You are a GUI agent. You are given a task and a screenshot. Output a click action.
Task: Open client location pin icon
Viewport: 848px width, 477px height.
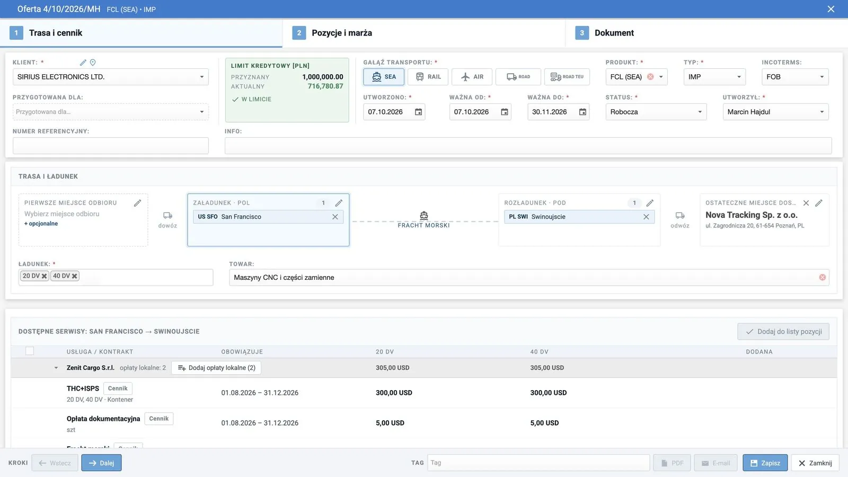93,63
